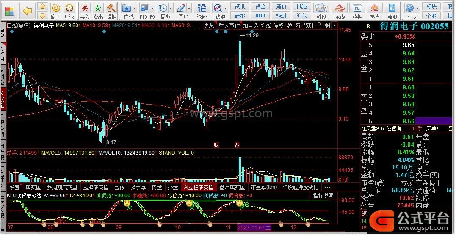Image resolution: width=456 pixels, height=235 pixels.
Task: Toggle 均线 moving averages display
Action: 266,25
